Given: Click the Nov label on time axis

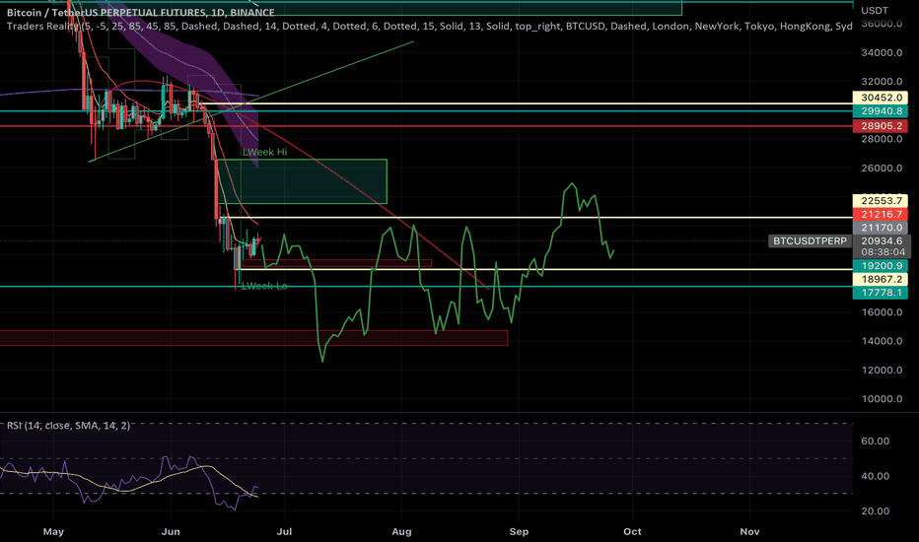Looking at the screenshot, I should point(749,531).
